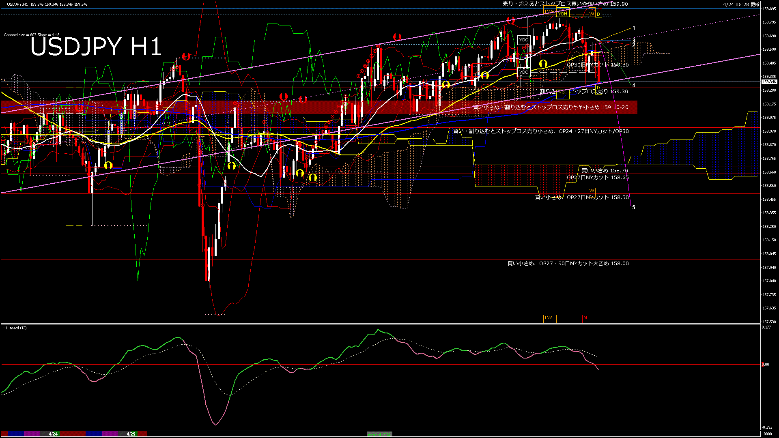Click the yellow up arrow left of OP30日NYカット label

tap(543, 64)
